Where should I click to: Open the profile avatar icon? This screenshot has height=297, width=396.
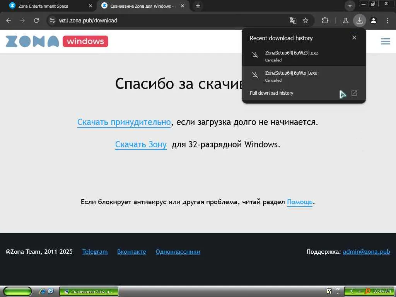point(374,20)
